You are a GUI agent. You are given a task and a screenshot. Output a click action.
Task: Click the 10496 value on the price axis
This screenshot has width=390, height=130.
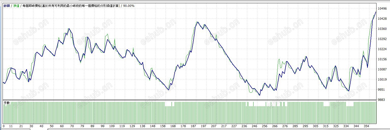(382, 9)
